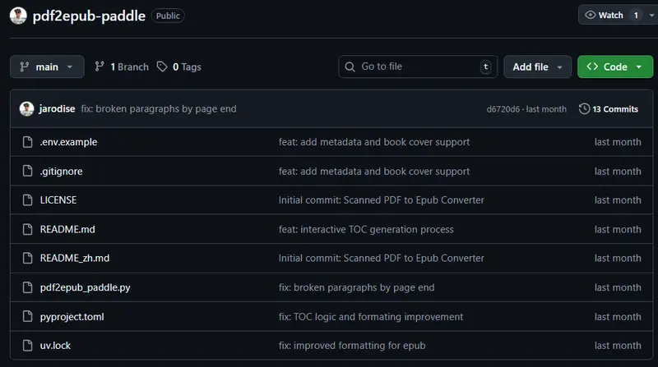This screenshot has width=658, height=367.
Task: Select the code brackets icon on Code button
Action: click(592, 67)
